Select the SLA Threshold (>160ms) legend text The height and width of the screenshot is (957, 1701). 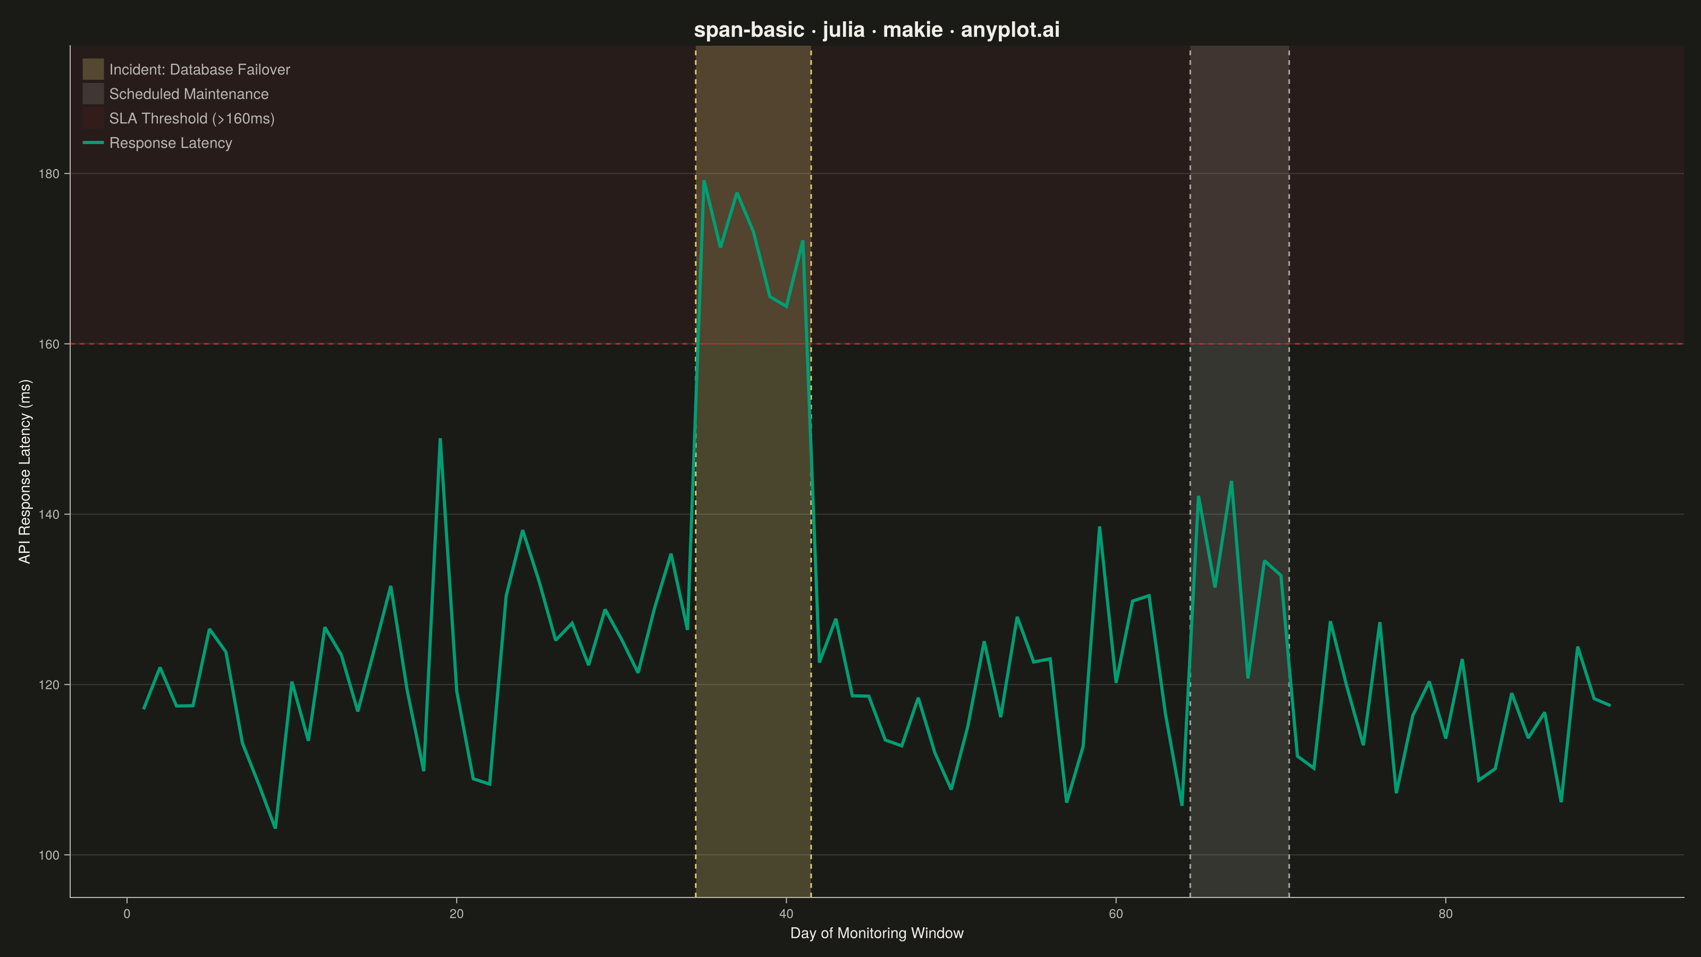point(192,119)
